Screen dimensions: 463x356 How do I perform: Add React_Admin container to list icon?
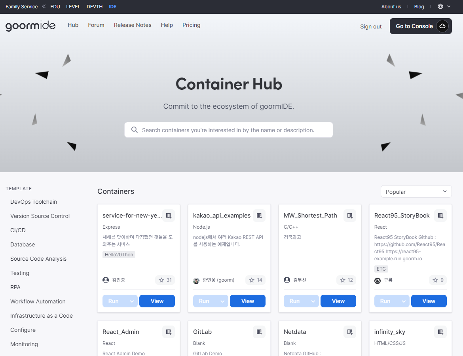pyautogui.click(x=169, y=332)
